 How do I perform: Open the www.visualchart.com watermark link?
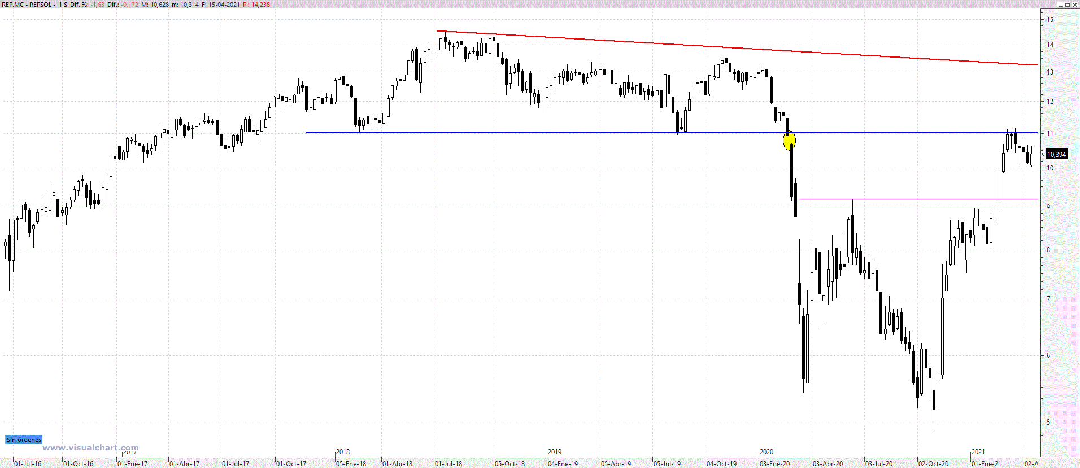pos(90,448)
